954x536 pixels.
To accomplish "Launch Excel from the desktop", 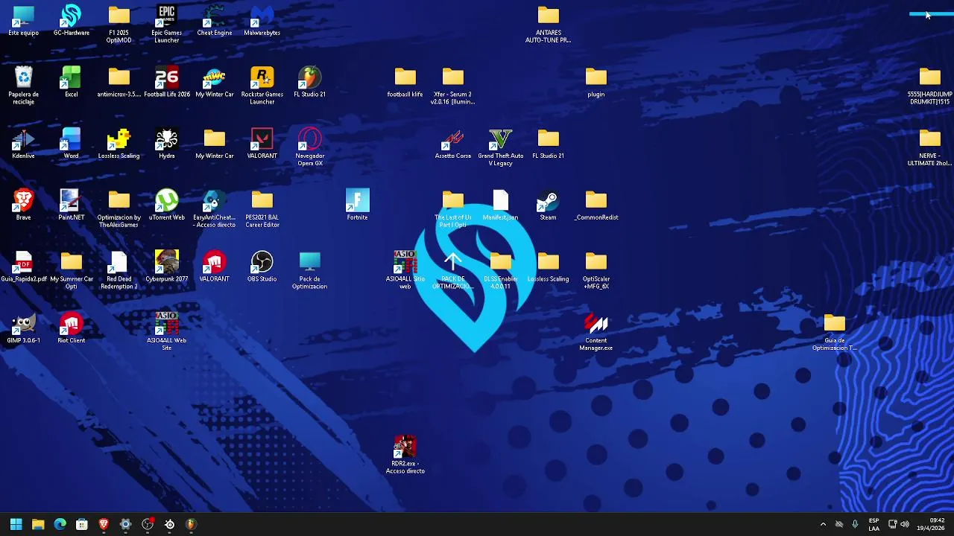I will [x=71, y=82].
